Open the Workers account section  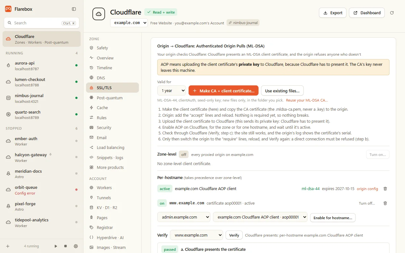pyautogui.click(x=112, y=188)
